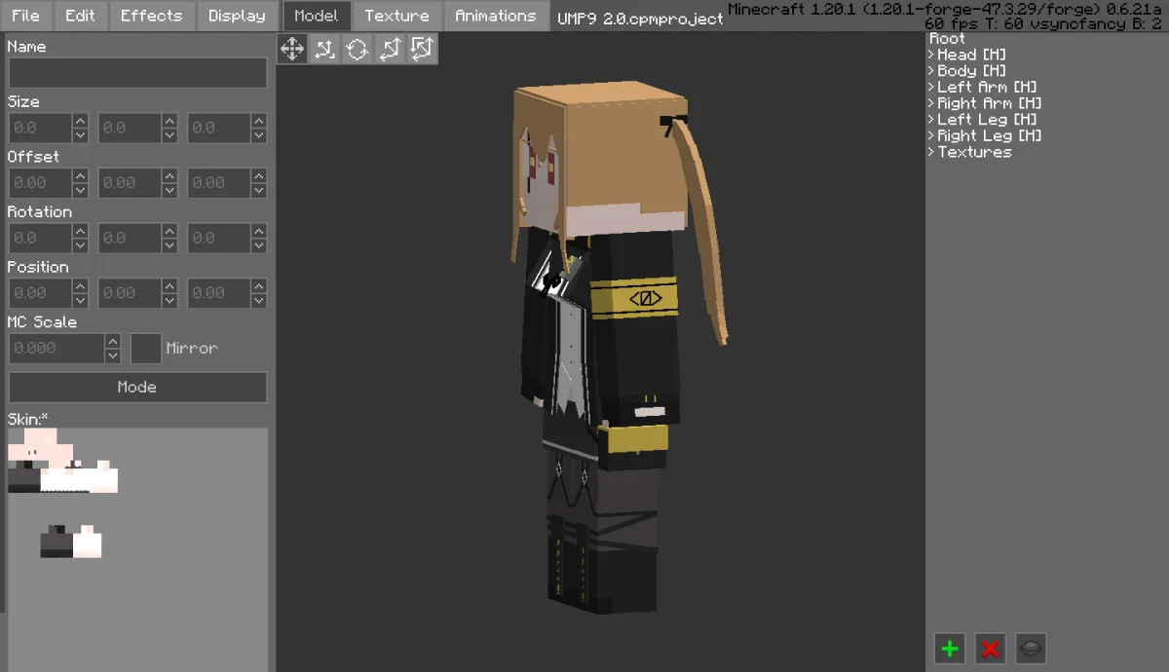The width and height of the screenshot is (1169, 672).
Task: Switch to the Texture tab
Action: [396, 16]
